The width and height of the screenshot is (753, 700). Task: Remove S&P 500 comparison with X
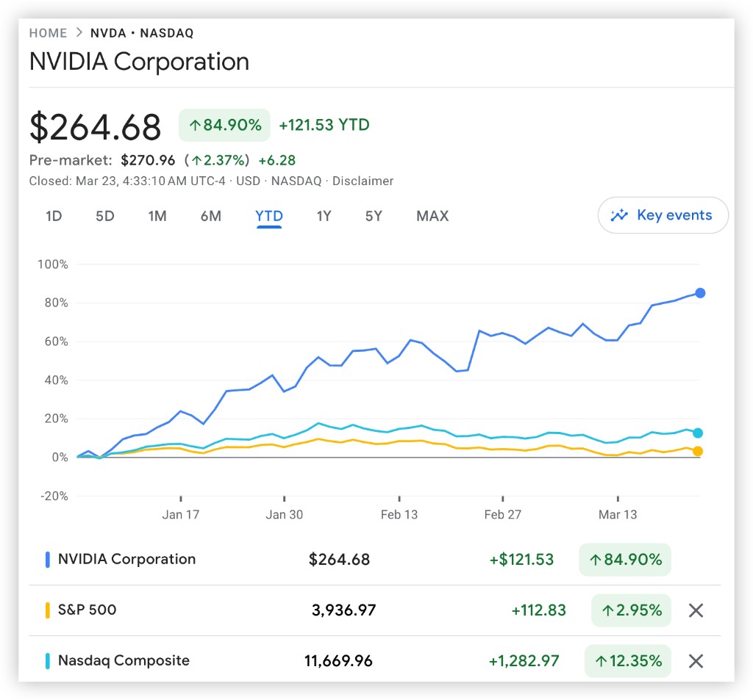point(696,610)
